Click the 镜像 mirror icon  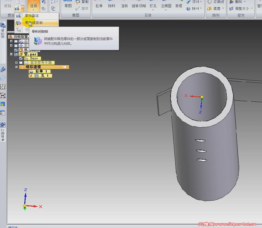(x=210, y=8)
